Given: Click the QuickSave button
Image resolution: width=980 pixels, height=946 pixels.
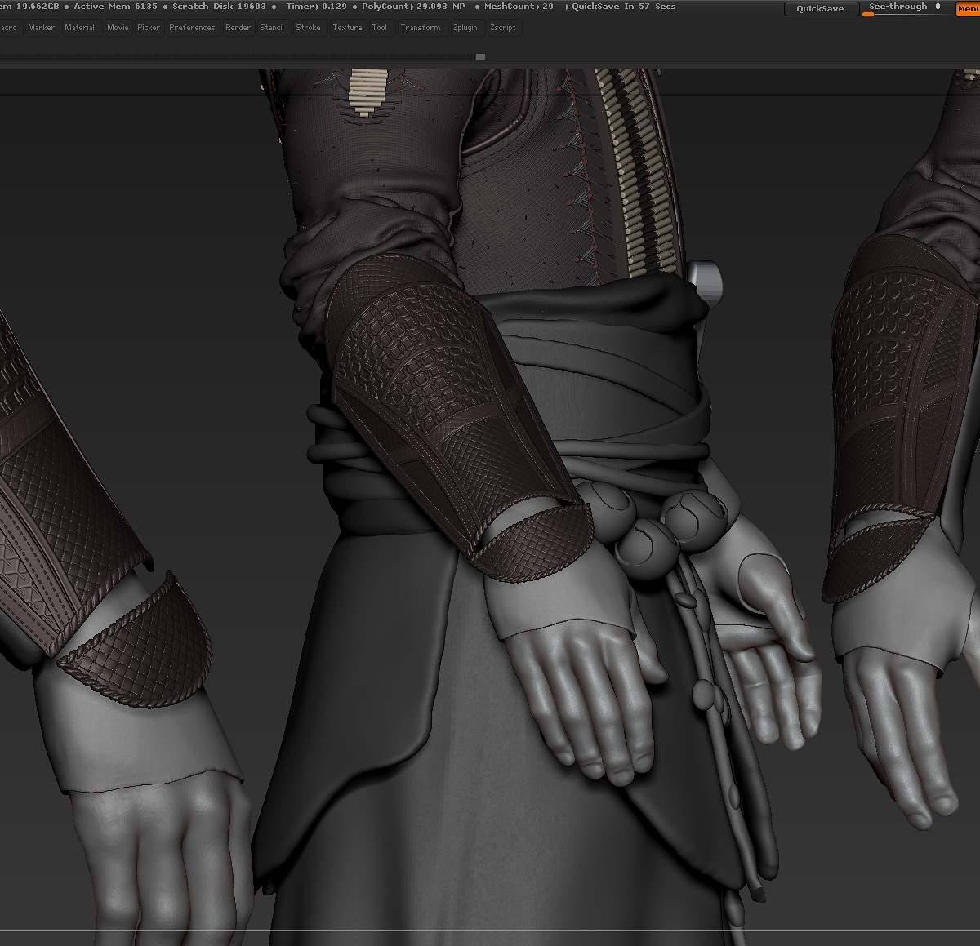Looking at the screenshot, I should 820,9.
